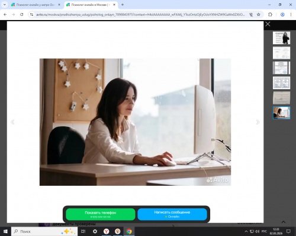Click the crossed-out icon in address bar

click(x=251, y=15)
